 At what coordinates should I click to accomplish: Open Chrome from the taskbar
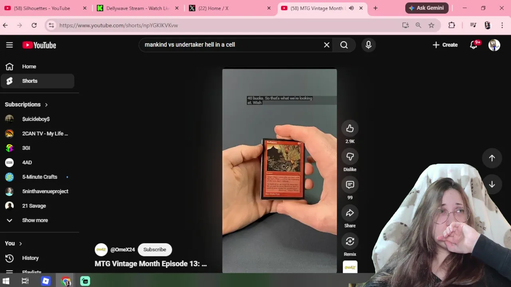point(66,281)
